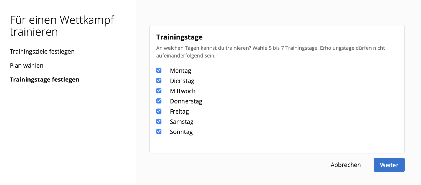Toggle the Mittwoch checkbox
Viewport: 421px width, 185px height.
tap(159, 91)
